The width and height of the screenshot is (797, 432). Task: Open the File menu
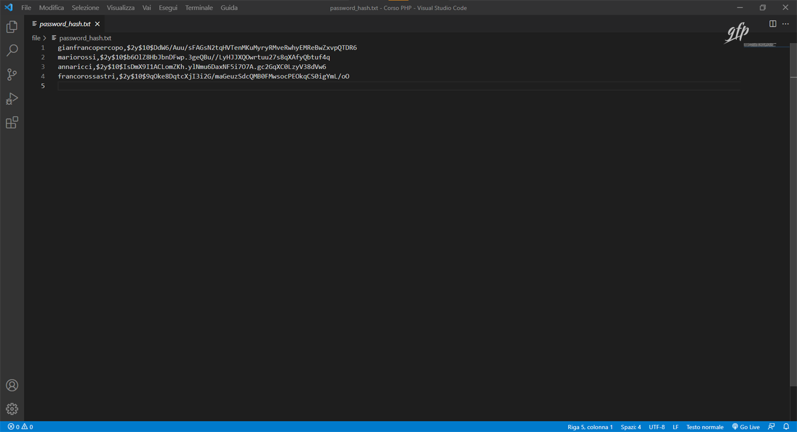click(26, 8)
